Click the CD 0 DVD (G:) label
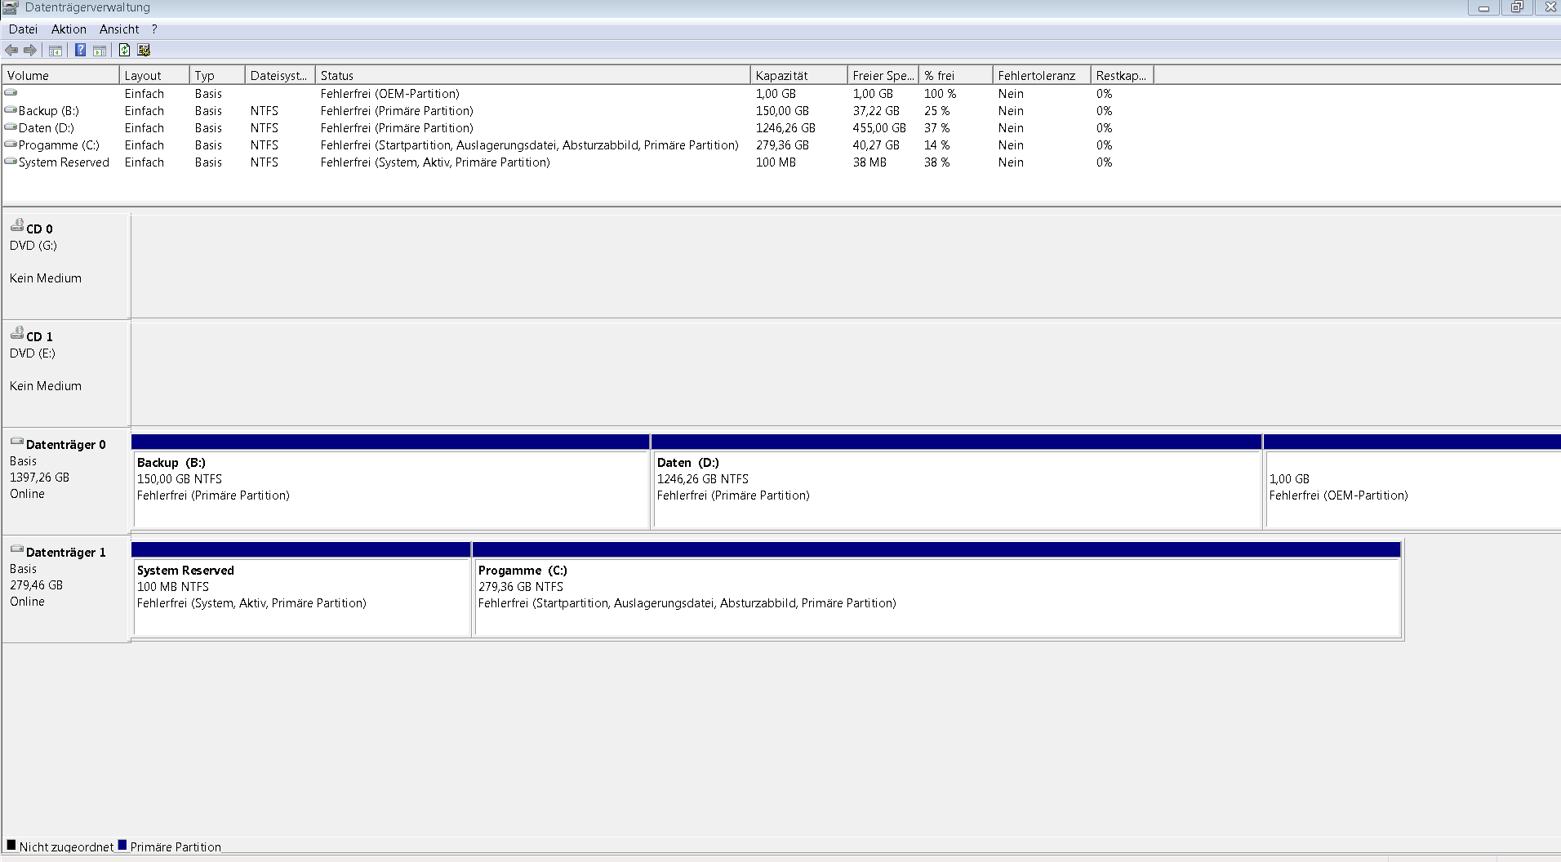 coord(33,246)
